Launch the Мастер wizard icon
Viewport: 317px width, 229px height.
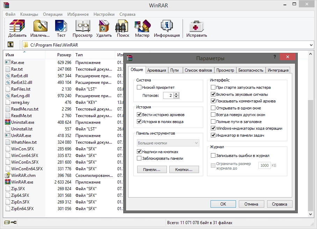[142, 26]
